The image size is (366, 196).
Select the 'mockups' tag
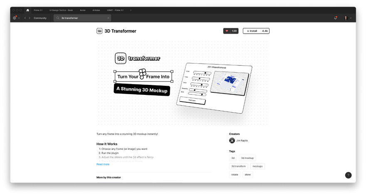tap(257, 166)
